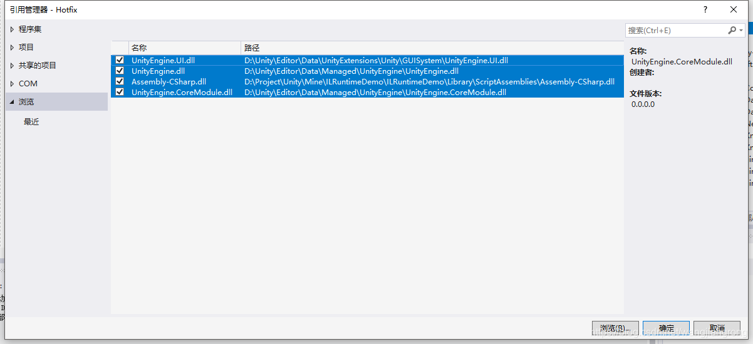This screenshot has width=753, height=344.
Task: Select the 程序集 category
Action: pos(30,29)
